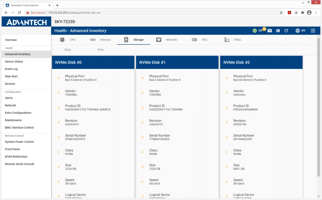
Task: Open Overview in the sidebar
Action: pos(11,40)
